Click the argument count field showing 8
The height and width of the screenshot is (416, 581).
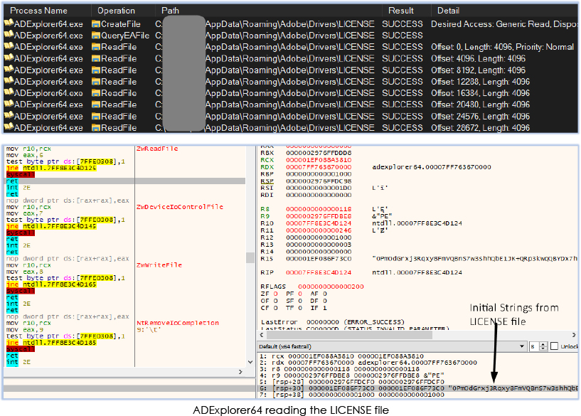534,346
